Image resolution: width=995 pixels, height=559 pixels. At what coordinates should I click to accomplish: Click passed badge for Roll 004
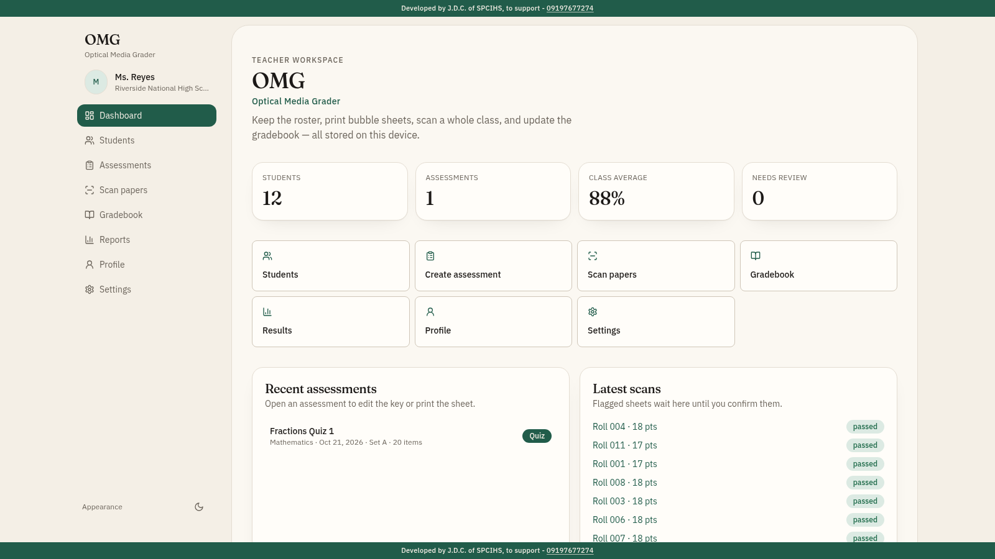point(865,427)
